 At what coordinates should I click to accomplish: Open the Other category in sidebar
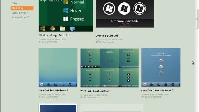15,3
